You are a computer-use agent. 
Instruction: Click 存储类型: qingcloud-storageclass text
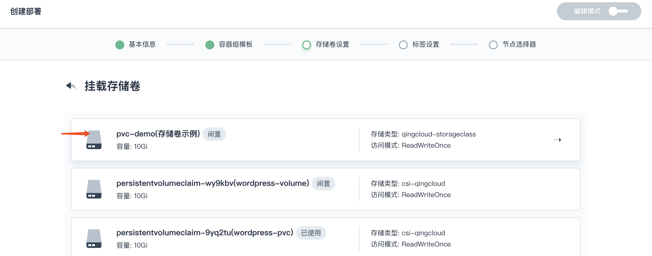[x=423, y=134]
